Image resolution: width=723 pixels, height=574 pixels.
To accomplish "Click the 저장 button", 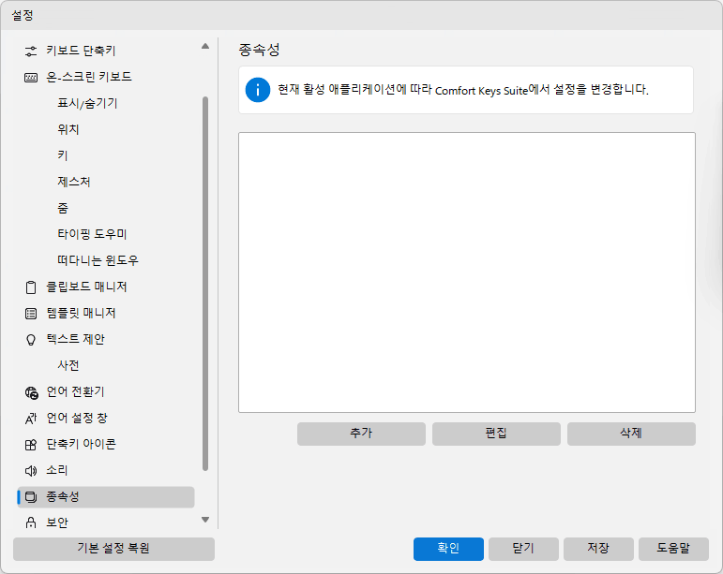I will tap(598, 549).
